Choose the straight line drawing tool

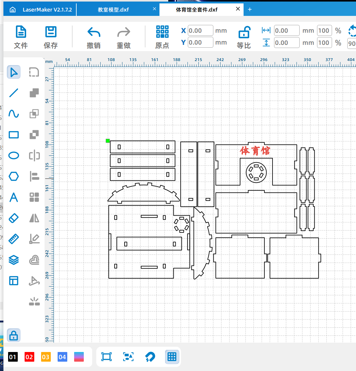[14, 93]
